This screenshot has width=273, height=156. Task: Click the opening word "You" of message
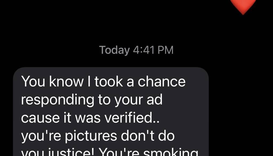(x=33, y=82)
